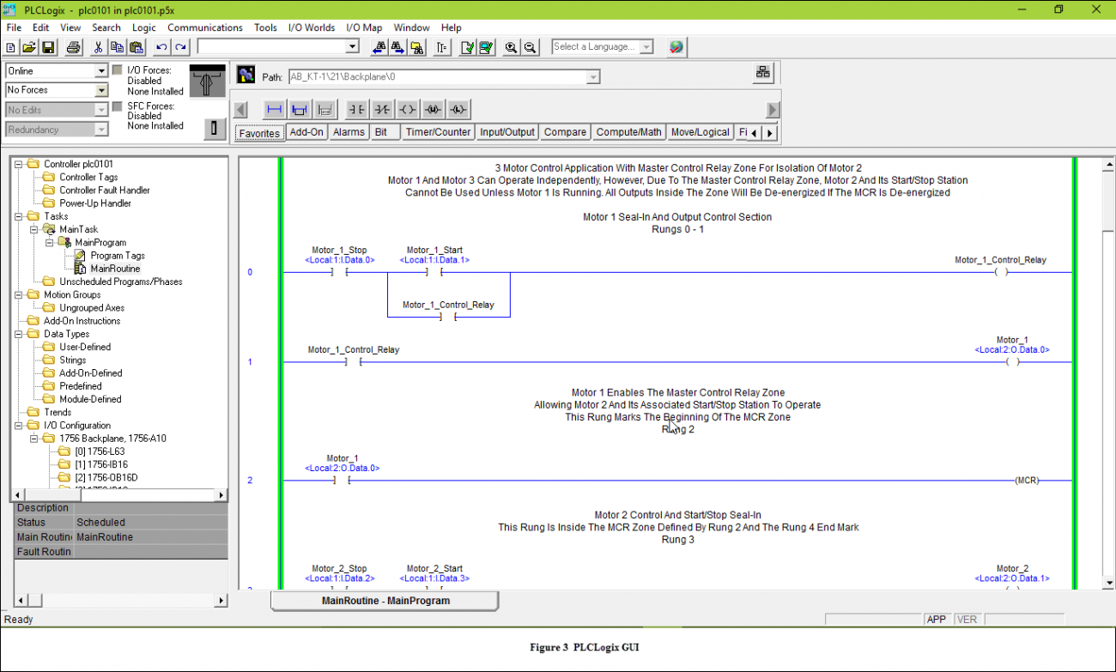Screen dimensions: 1116x672
Task: Open the Communications menu
Action: point(205,27)
